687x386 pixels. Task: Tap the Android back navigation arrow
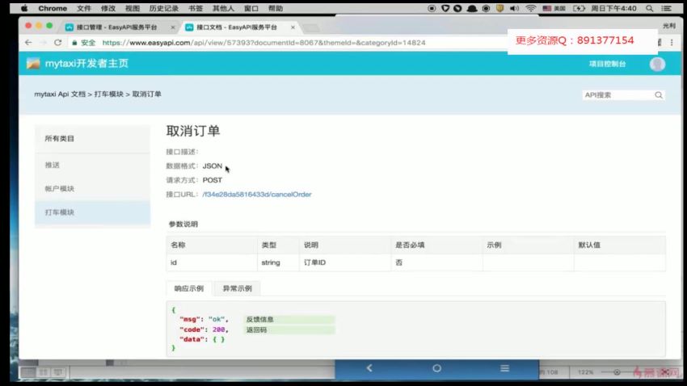369,368
